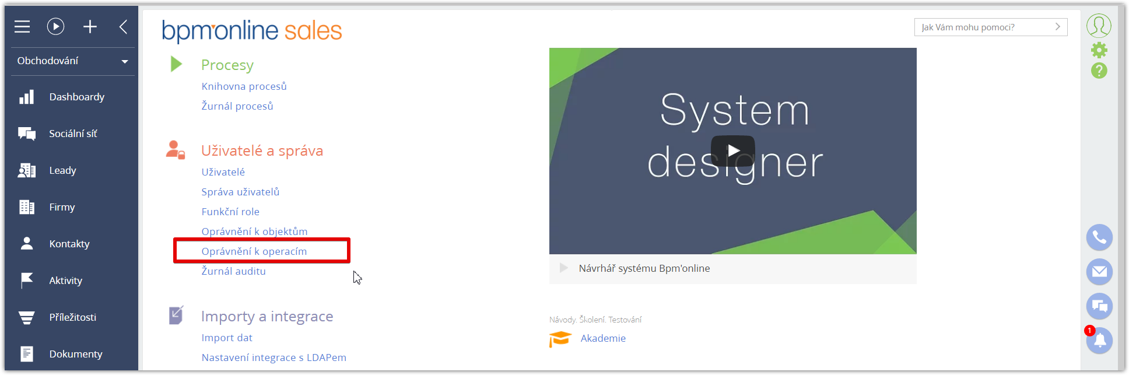The image size is (1129, 375).
Task: Play the System designer video
Action: pyautogui.click(x=733, y=151)
